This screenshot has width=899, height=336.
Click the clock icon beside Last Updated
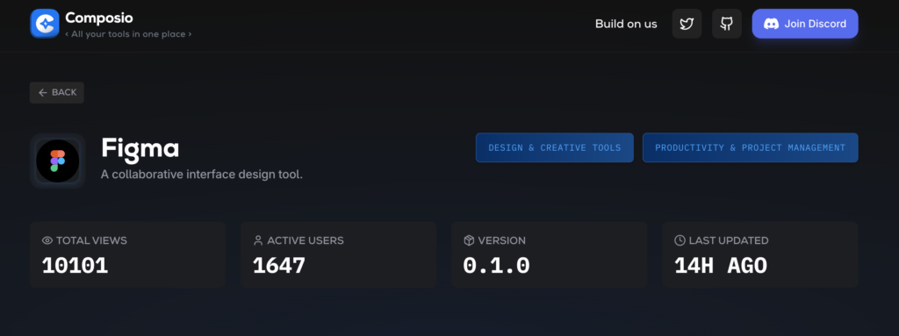click(x=680, y=240)
